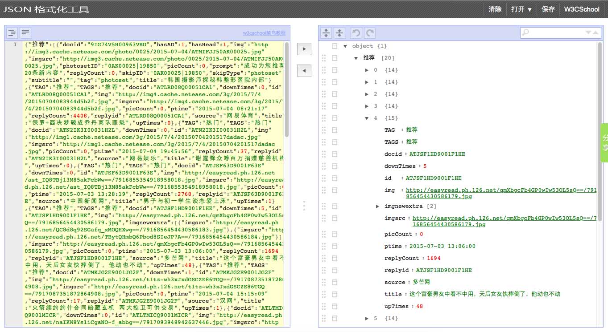Redo the last tree edit
Viewport: 608px width, 332px height.
tap(370, 32)
